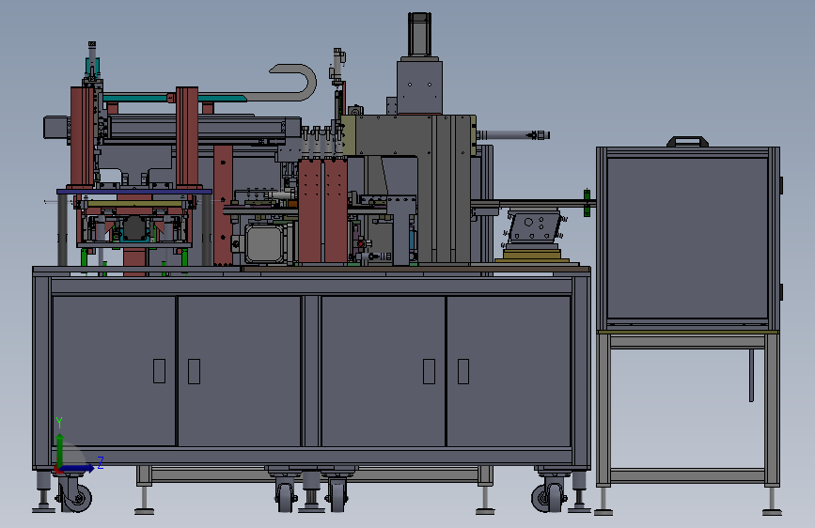Select the green clamp on the horizontal rail
815x528 pixels.
point(587,203)
